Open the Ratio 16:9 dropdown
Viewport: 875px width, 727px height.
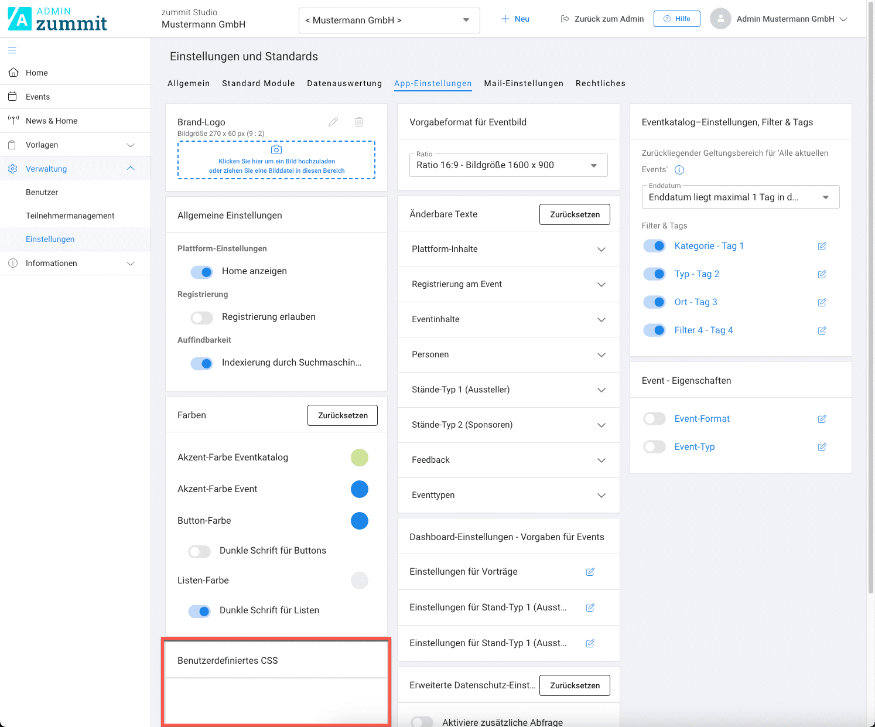click(x=508, y=165)
